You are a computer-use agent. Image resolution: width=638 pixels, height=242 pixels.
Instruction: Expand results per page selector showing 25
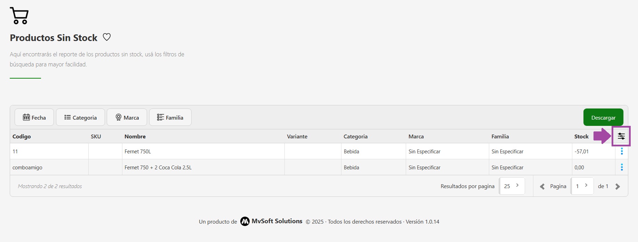[x=512, y=186]
